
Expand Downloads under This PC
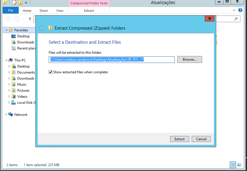click(9, 78)
